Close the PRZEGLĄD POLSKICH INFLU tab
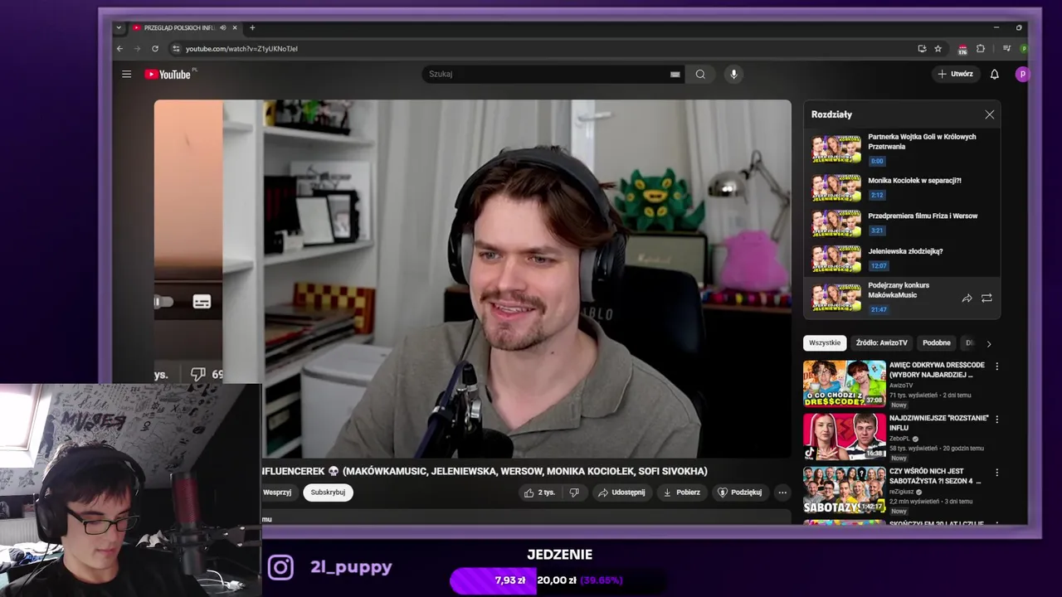Image resolution: width=1062 pixels, height=597 pixels. click(235, 27)
